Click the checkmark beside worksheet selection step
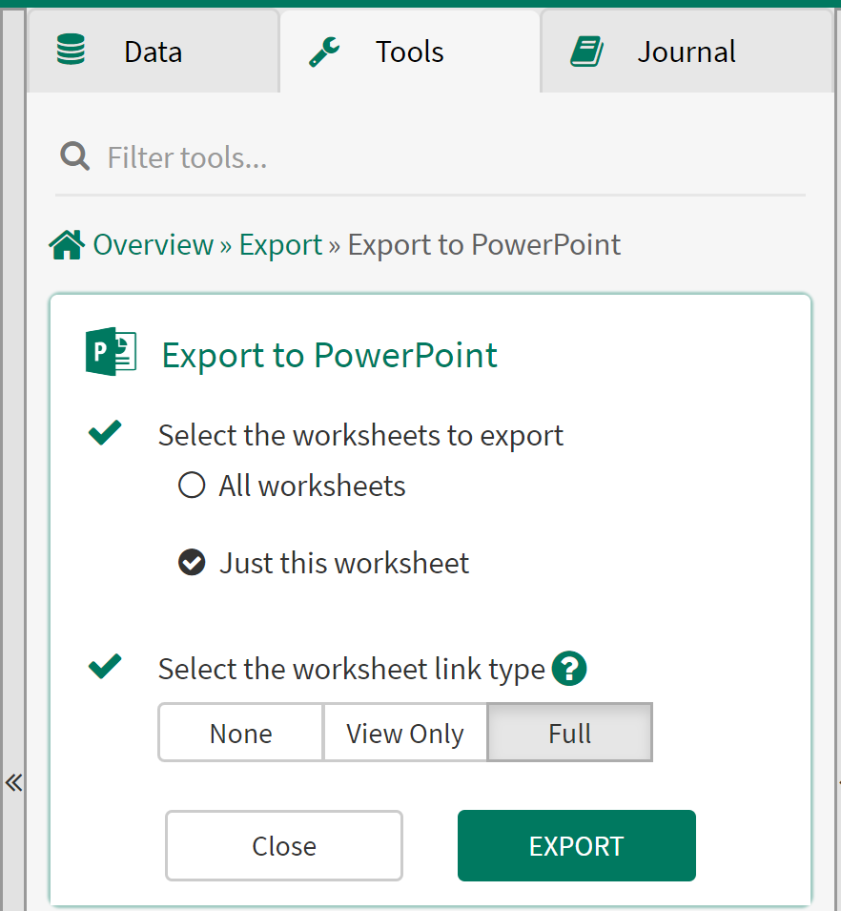The image size is (841, 911). [105, 432]
